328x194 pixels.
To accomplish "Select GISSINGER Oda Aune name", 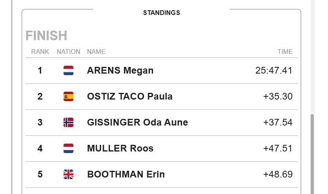I will (x=137, y=122).
